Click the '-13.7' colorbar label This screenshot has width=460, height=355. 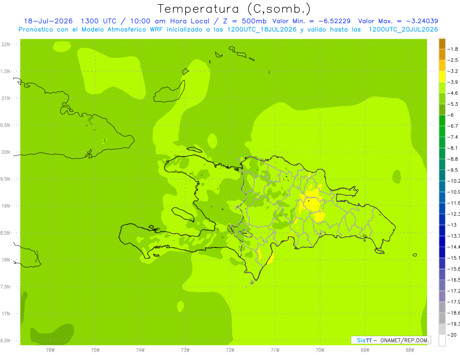coord(454,236)
